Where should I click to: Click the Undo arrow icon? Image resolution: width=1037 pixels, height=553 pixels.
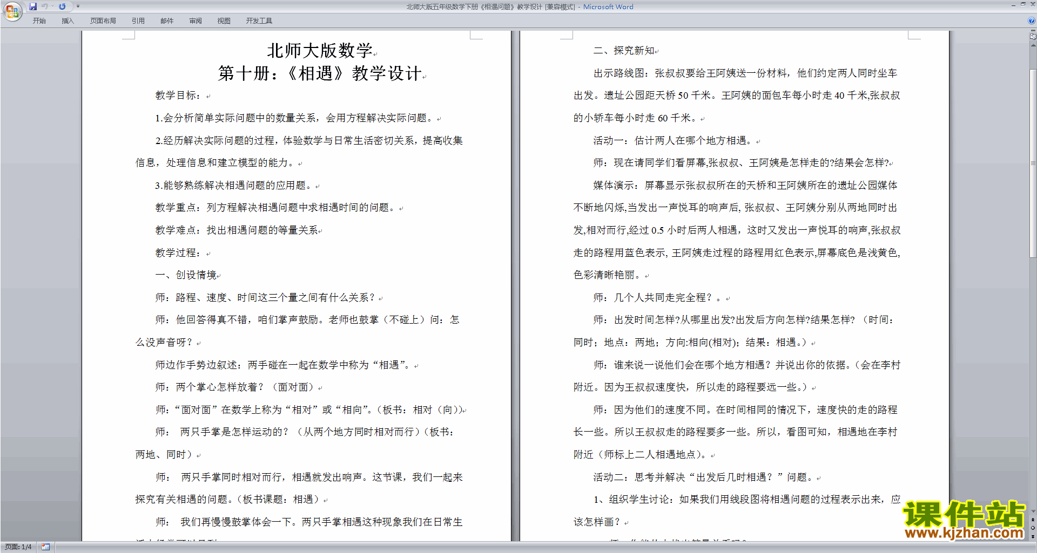click(x=45, y=6)
